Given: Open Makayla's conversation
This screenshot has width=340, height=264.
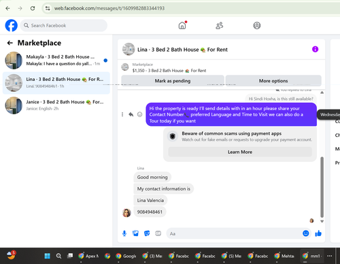Looking at the screenshot, I should pos(56,60).
